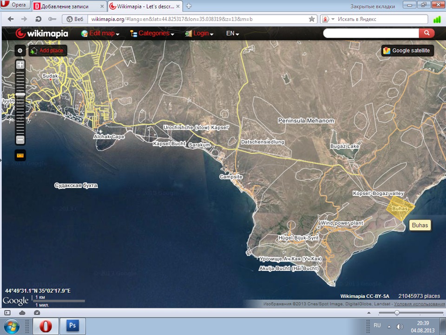Click the my-location circle button
The width and height of the screenshot is (446, 335).
20,51
